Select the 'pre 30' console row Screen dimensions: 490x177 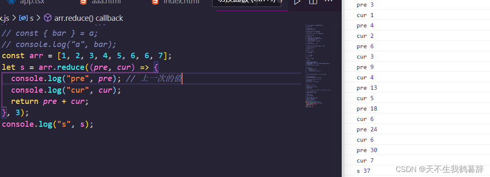[417, 150]
